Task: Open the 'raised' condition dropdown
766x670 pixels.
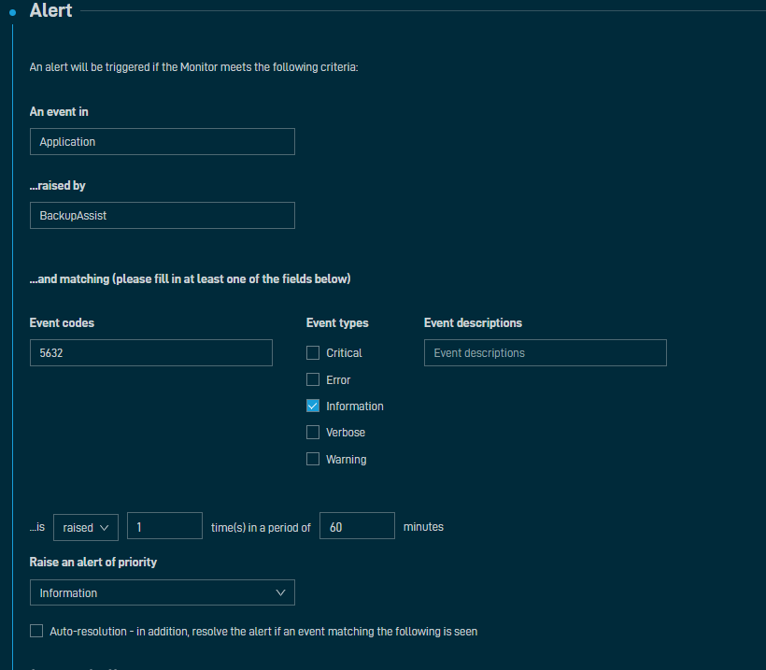Action: pos(85,527)
